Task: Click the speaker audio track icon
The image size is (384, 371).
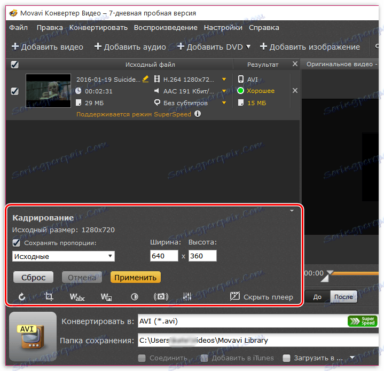Action: (156, 91)
